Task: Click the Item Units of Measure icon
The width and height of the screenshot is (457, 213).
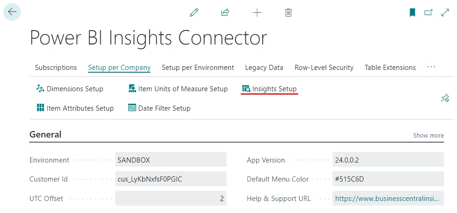Action: [x=132, y=88]
